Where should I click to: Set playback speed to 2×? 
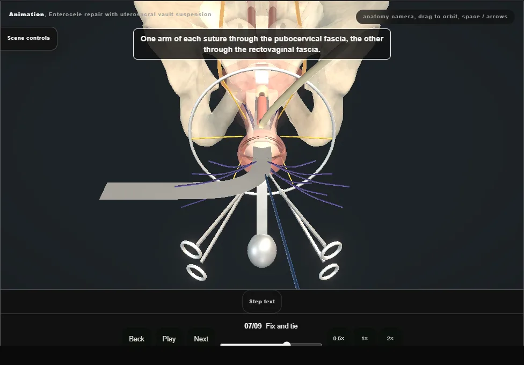click(390, 338)
